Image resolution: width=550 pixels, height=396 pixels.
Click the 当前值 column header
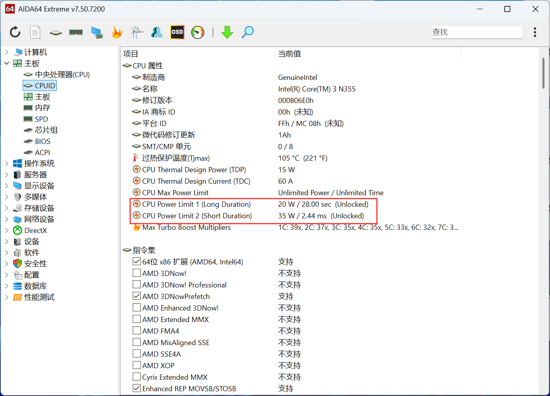(289, 54)
